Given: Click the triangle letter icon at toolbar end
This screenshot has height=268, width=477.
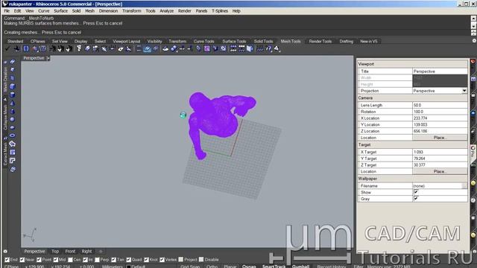Looking at the screenshot, I should tap(277, 48).
